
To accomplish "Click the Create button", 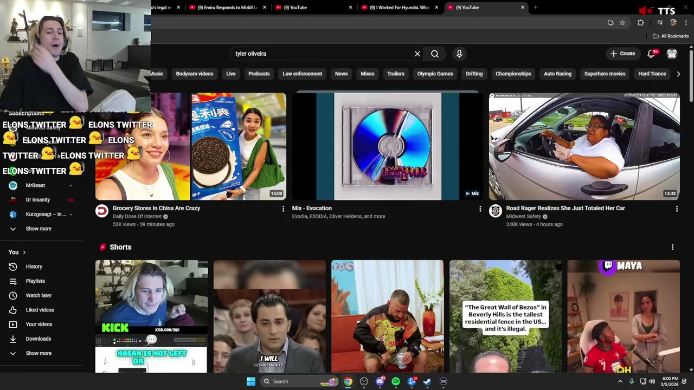I will (x=622, y=54).
